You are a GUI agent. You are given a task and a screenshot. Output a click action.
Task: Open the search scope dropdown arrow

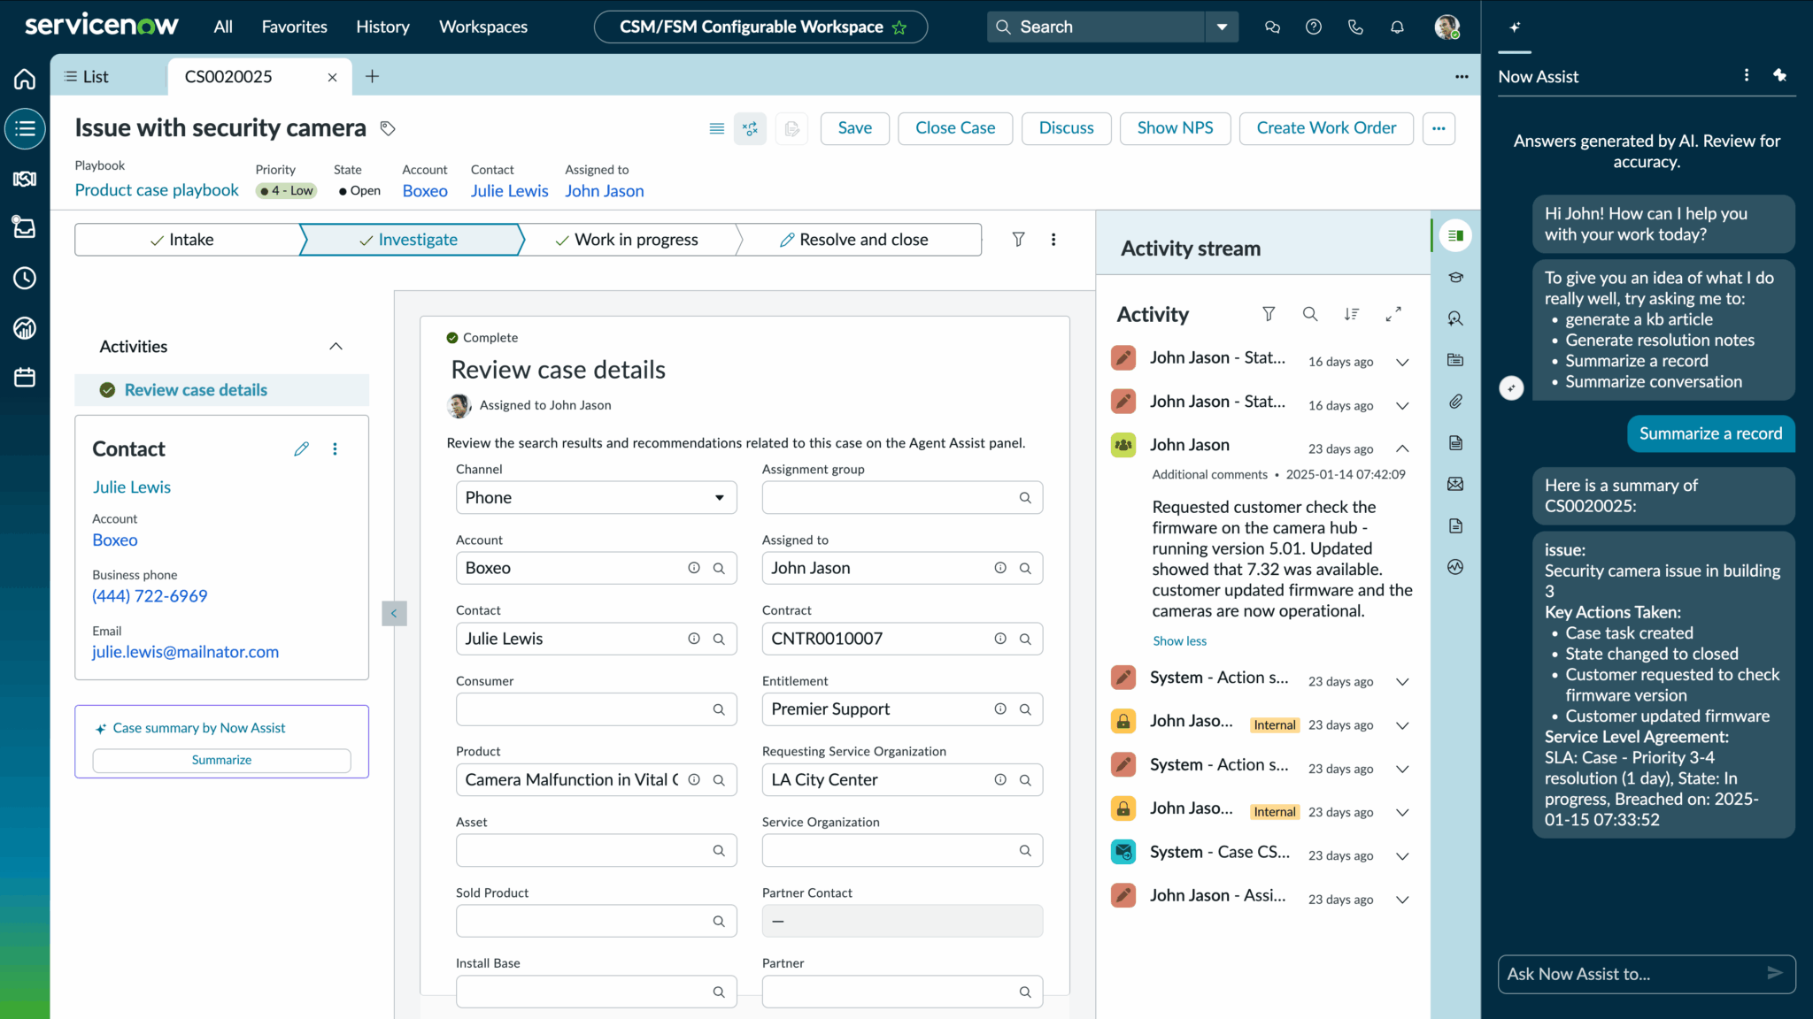(x=1223, y=27)
